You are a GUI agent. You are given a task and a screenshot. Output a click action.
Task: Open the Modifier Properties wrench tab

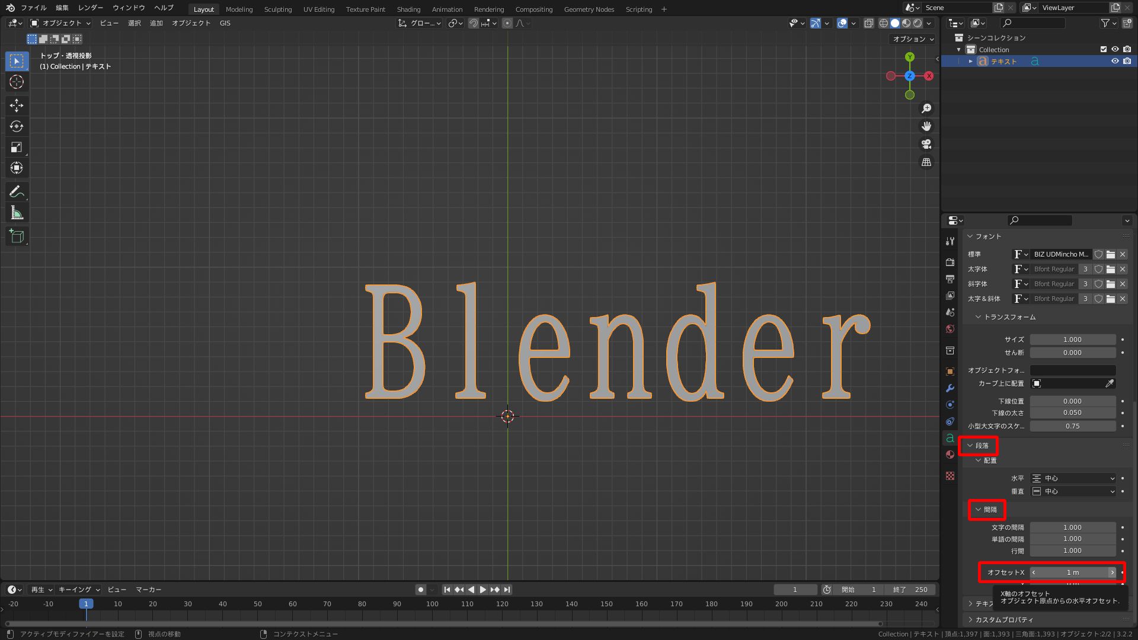(x=950, y=386)
